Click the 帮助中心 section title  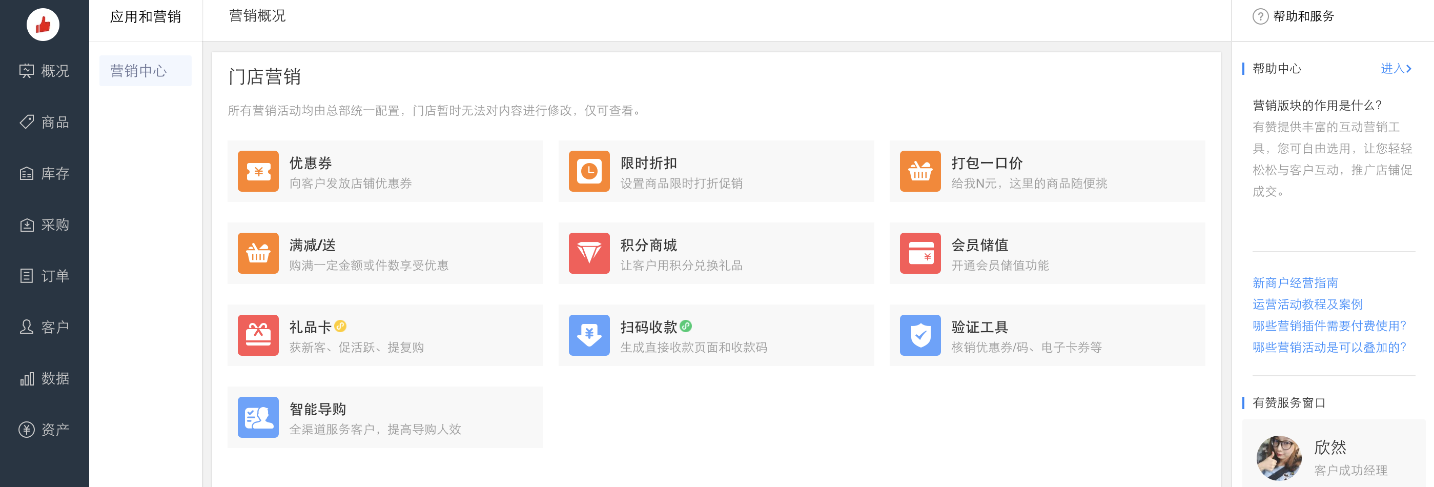(x=1277, y=69)
